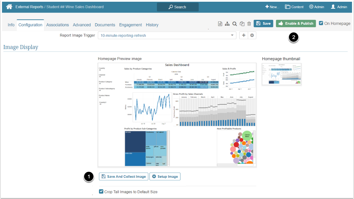Open the Content menu
The height and width of the screenshot is (199, 354).
[294, 7]
